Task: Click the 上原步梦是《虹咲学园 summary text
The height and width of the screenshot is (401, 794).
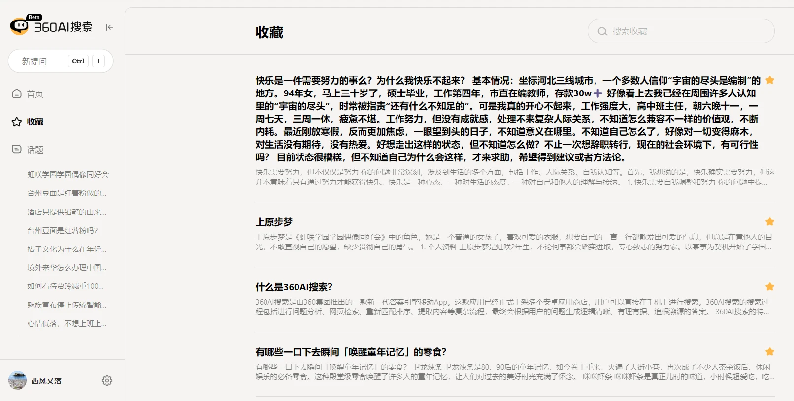Action: (515, 242)
